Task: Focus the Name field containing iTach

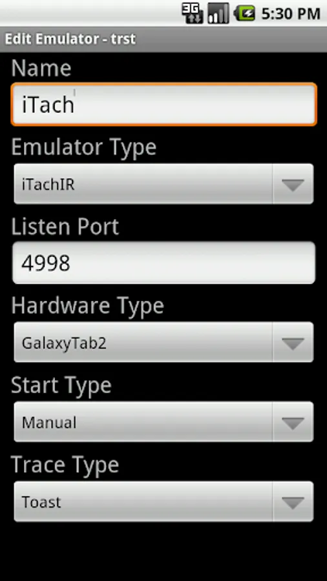Action: [163, 105]
